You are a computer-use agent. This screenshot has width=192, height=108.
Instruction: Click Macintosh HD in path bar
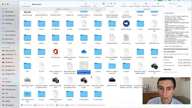coord(26,105)
